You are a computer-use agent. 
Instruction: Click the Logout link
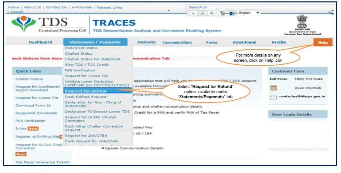[17, 12]
